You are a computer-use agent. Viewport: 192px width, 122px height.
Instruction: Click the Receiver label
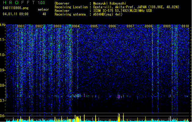point(62,11)
